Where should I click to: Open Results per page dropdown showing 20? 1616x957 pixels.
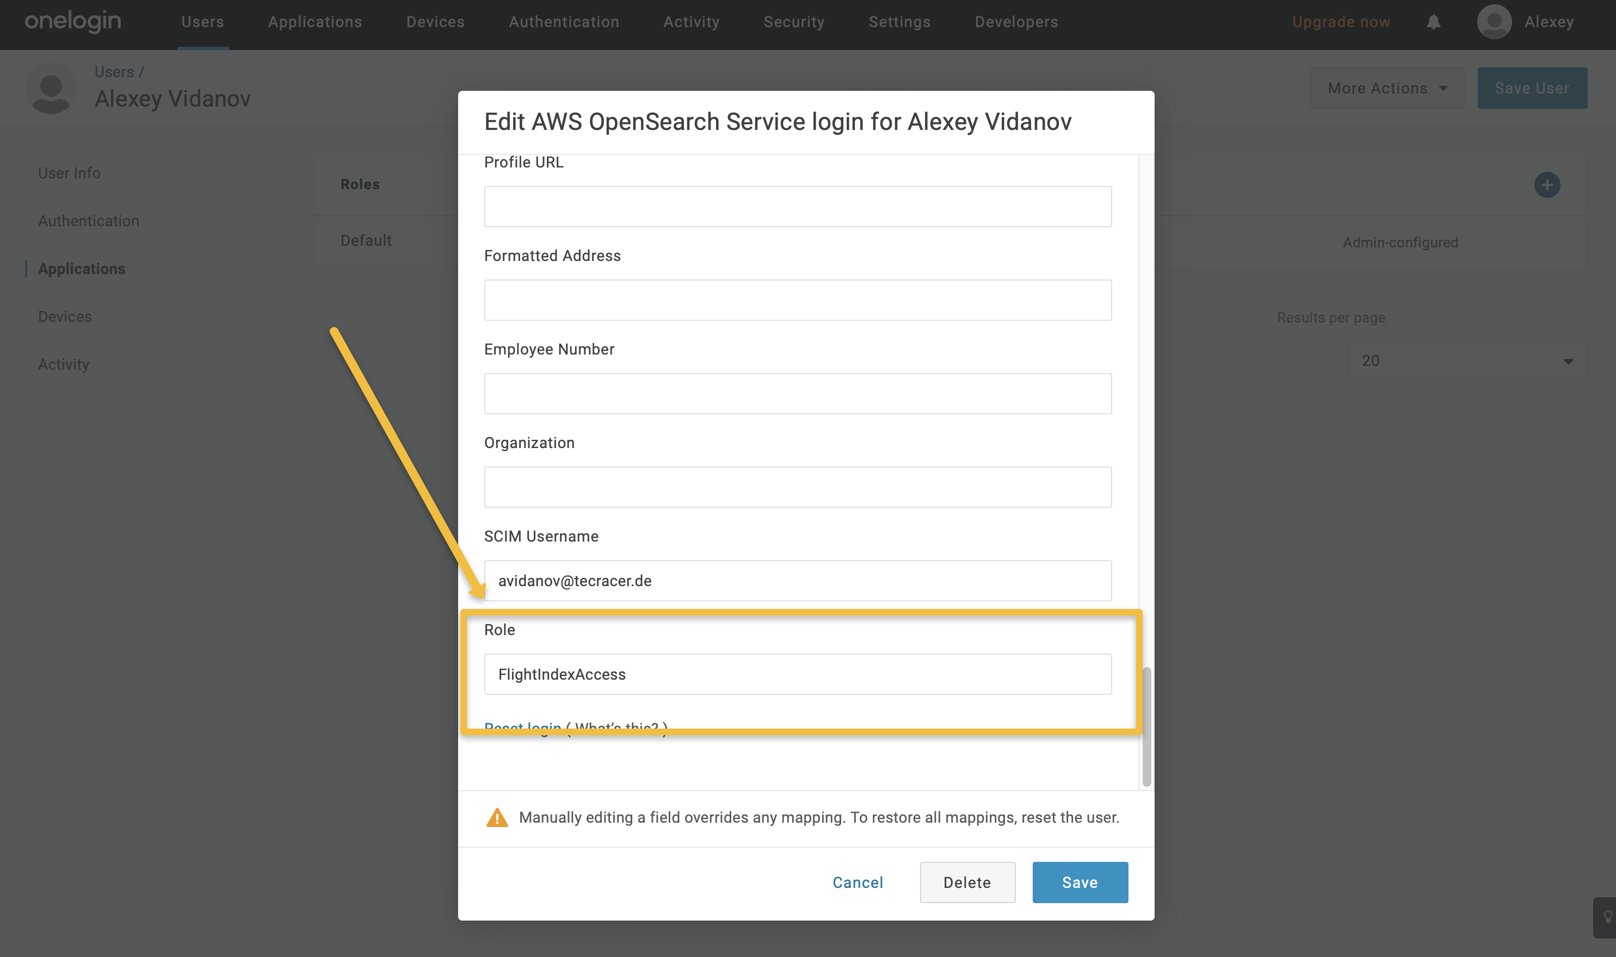(1467, 361)
